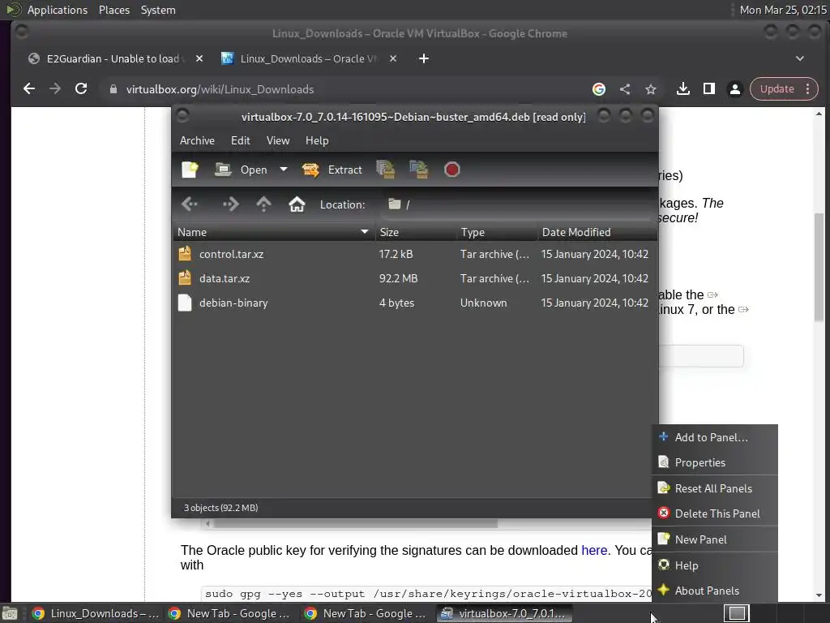Click the clock showing Mon Mar 25

pyautogui.click(x=783, y=10)
